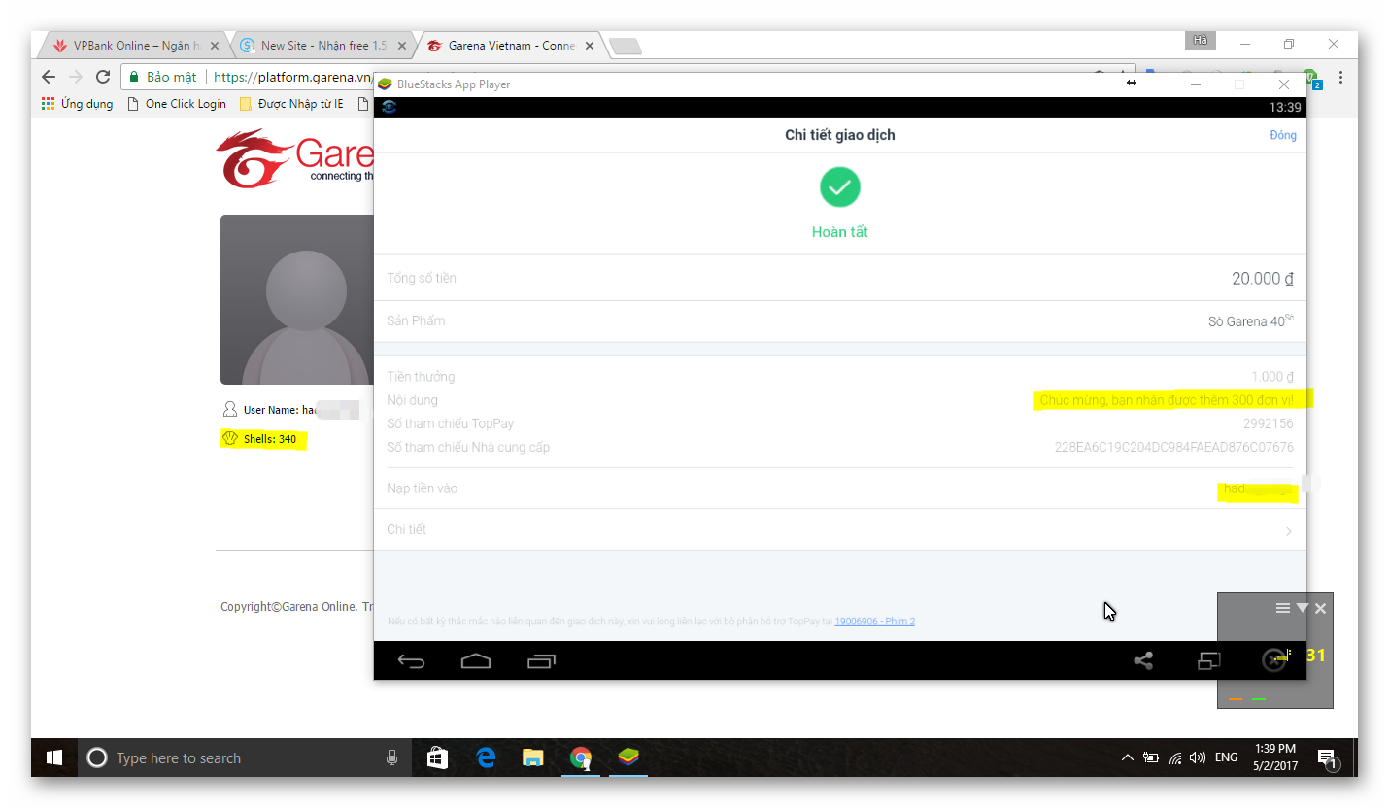Click the TopPay reference number 2992156
1389x808 pixels.
[1269, 424]
